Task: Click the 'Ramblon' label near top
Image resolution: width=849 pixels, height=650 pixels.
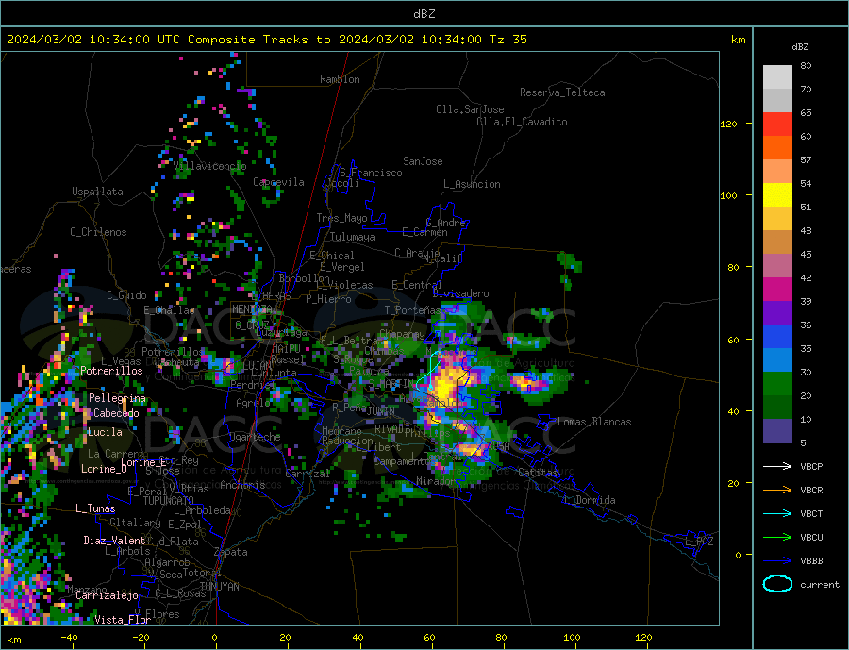Action: [340, 79]
